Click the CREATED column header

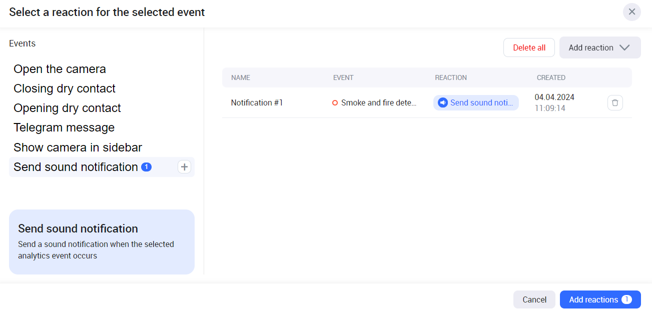(x=551, y=77)
